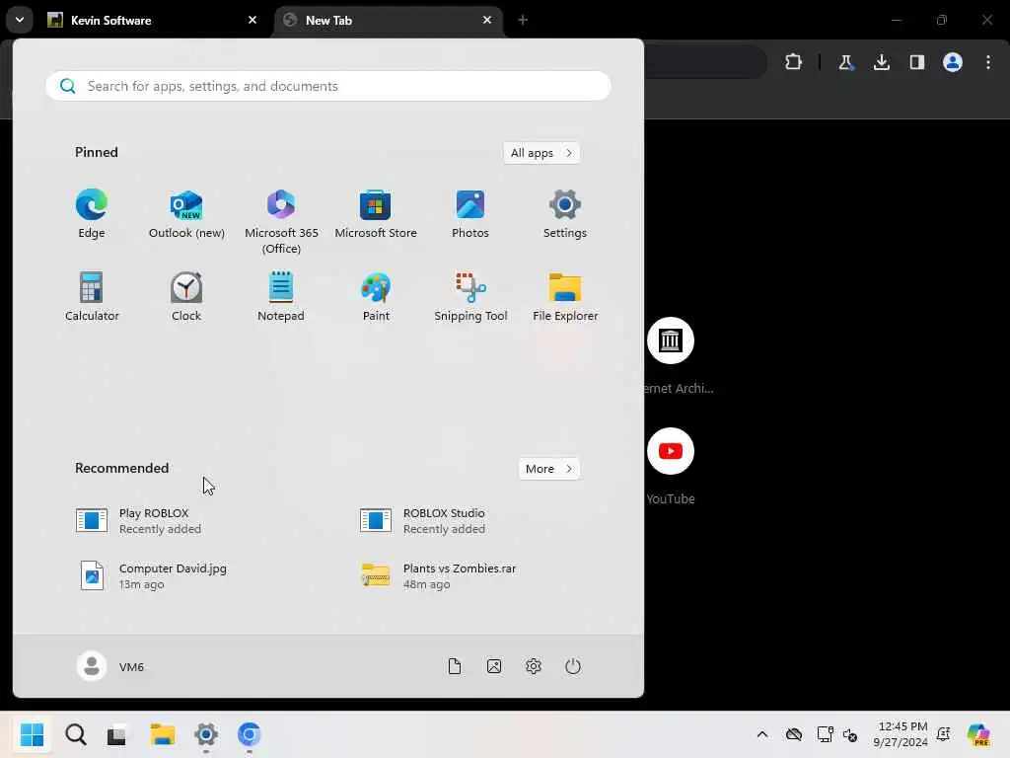Open Task View on taskbar
Viewport: 1010px width, 758px height.
(x=117, y=734)
